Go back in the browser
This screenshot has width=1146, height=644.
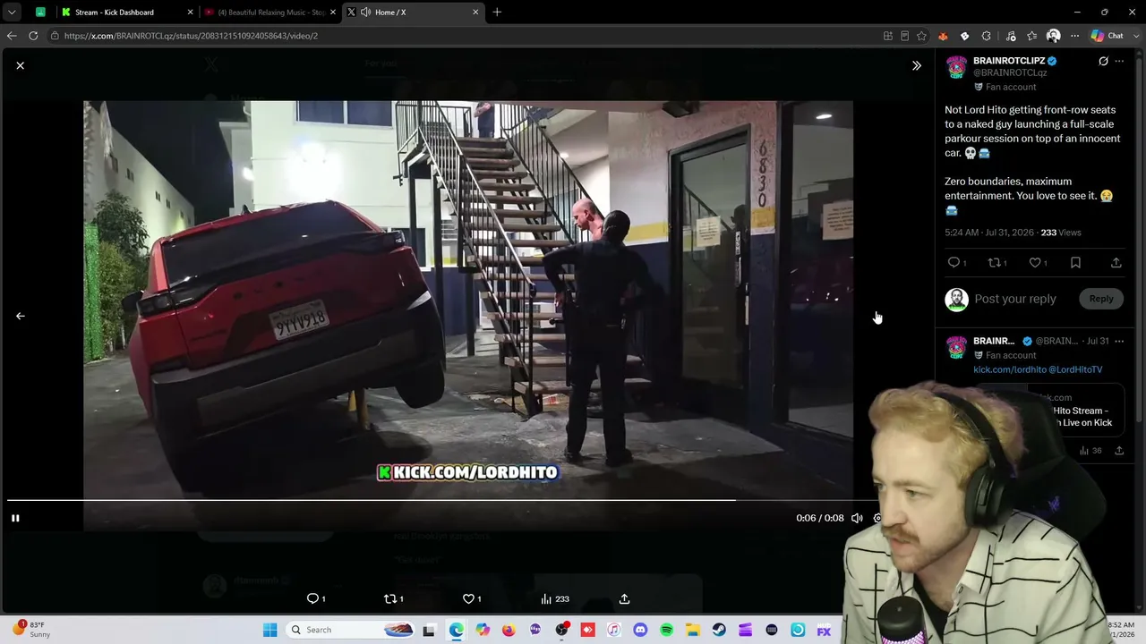pyautogui.click(x=12, y=36)
